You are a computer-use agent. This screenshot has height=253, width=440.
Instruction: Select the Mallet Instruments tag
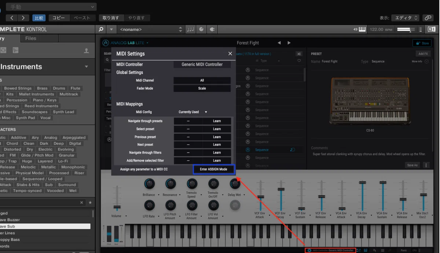click(x=36, y=94)
